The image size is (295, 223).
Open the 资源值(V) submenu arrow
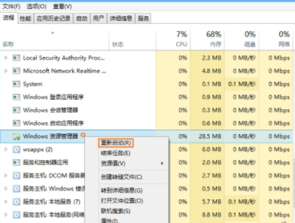pyautogui.click(x=162, y=163)
